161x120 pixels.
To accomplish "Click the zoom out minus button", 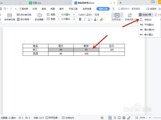I will pos(150,118).
